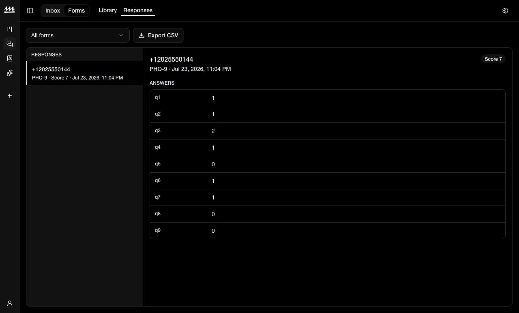Image resolution: width=519 pixels, height=313 pixels.
Task: Open the kanban board sidebar icon
Action: (x=10, y=29)
